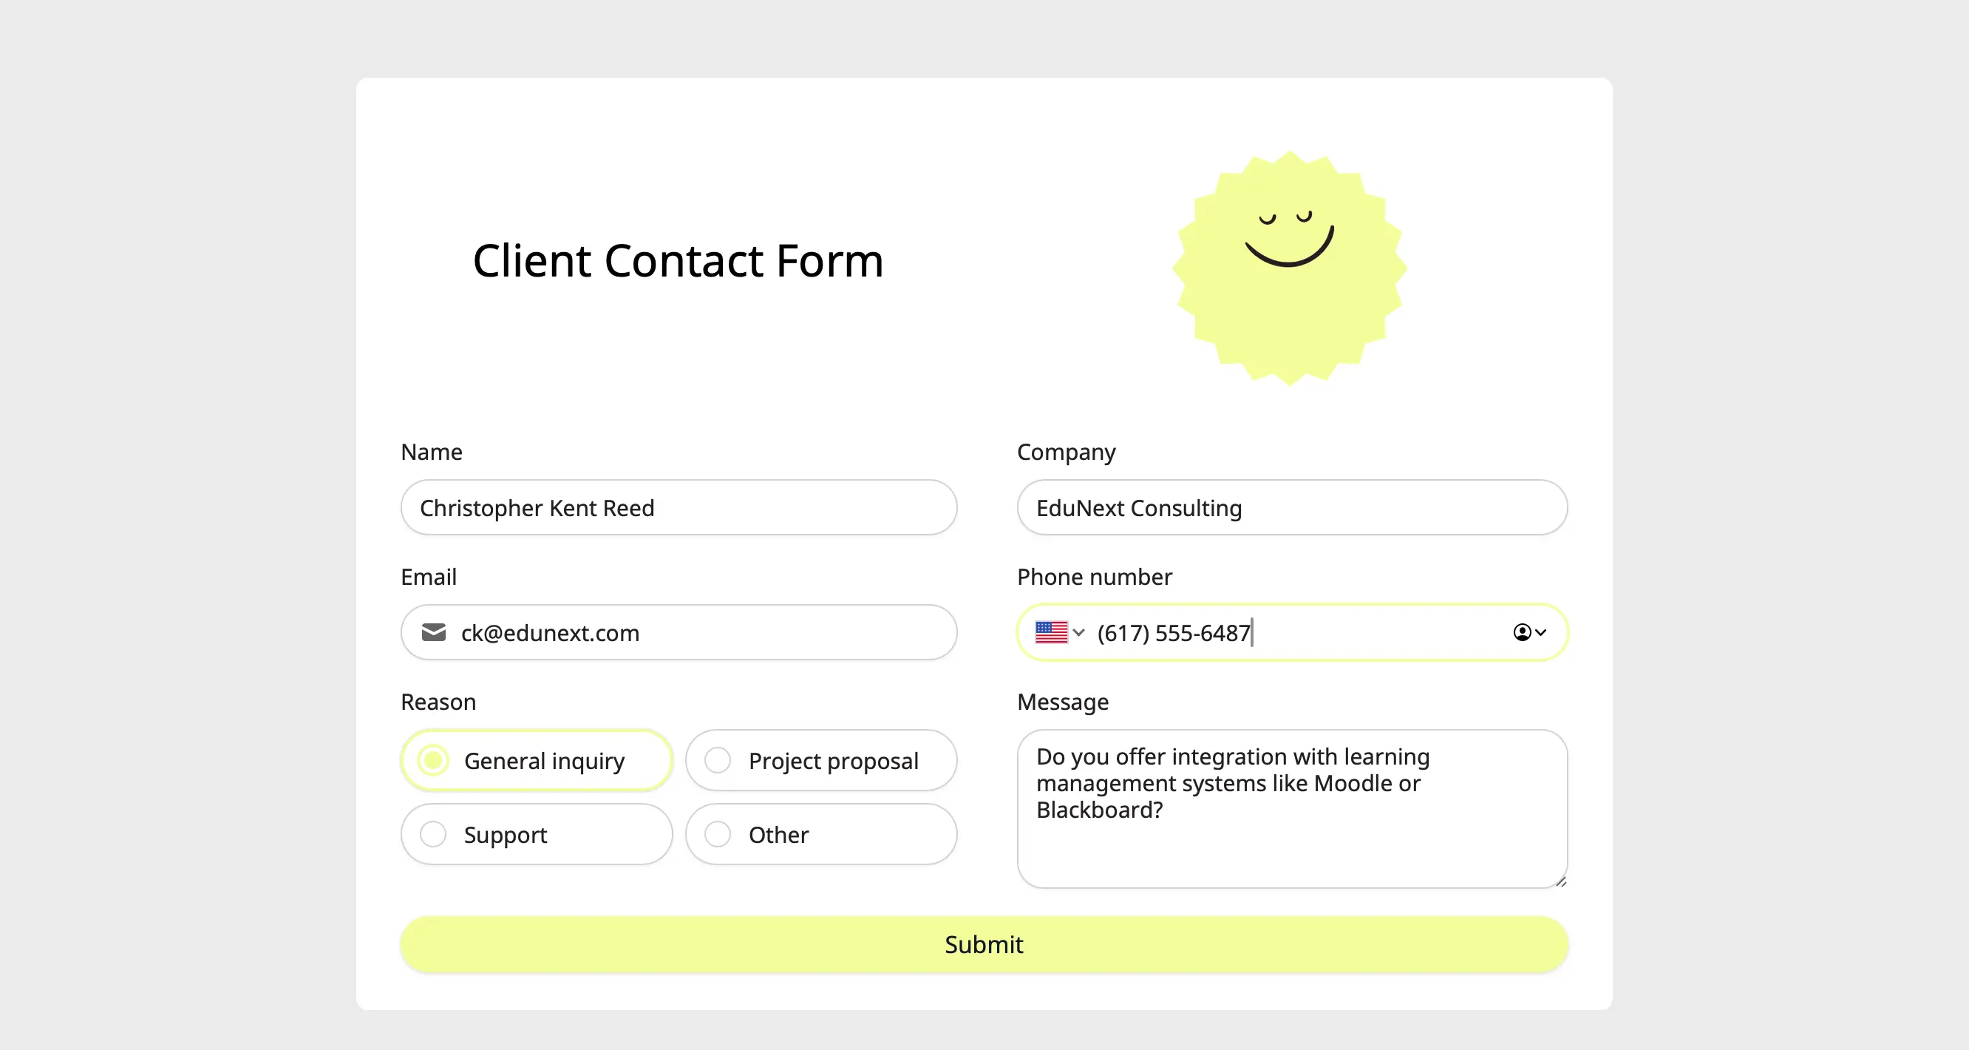Choose Support as the reason
The width and height of the screenshot is (1969, 1050).
click(x=537, y=834)
